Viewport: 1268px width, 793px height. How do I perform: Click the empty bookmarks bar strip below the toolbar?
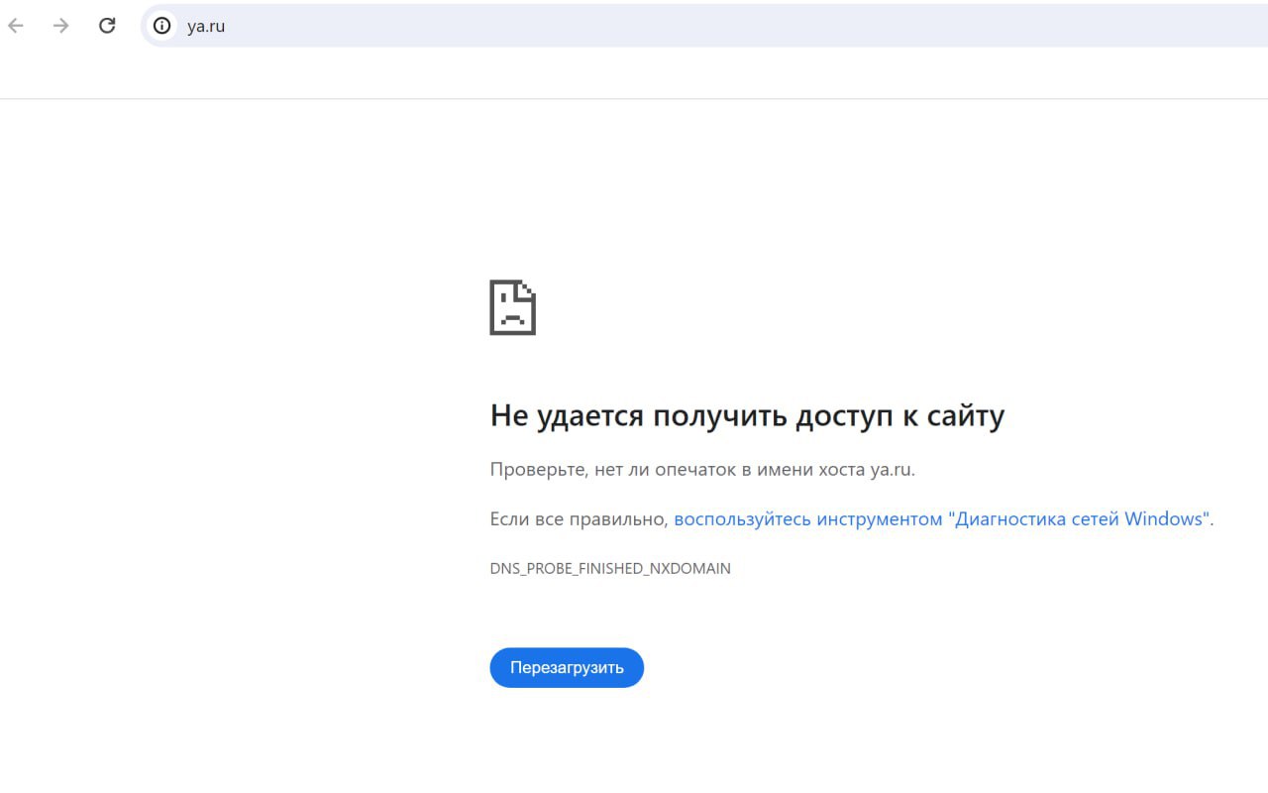[x=634, y=74]
